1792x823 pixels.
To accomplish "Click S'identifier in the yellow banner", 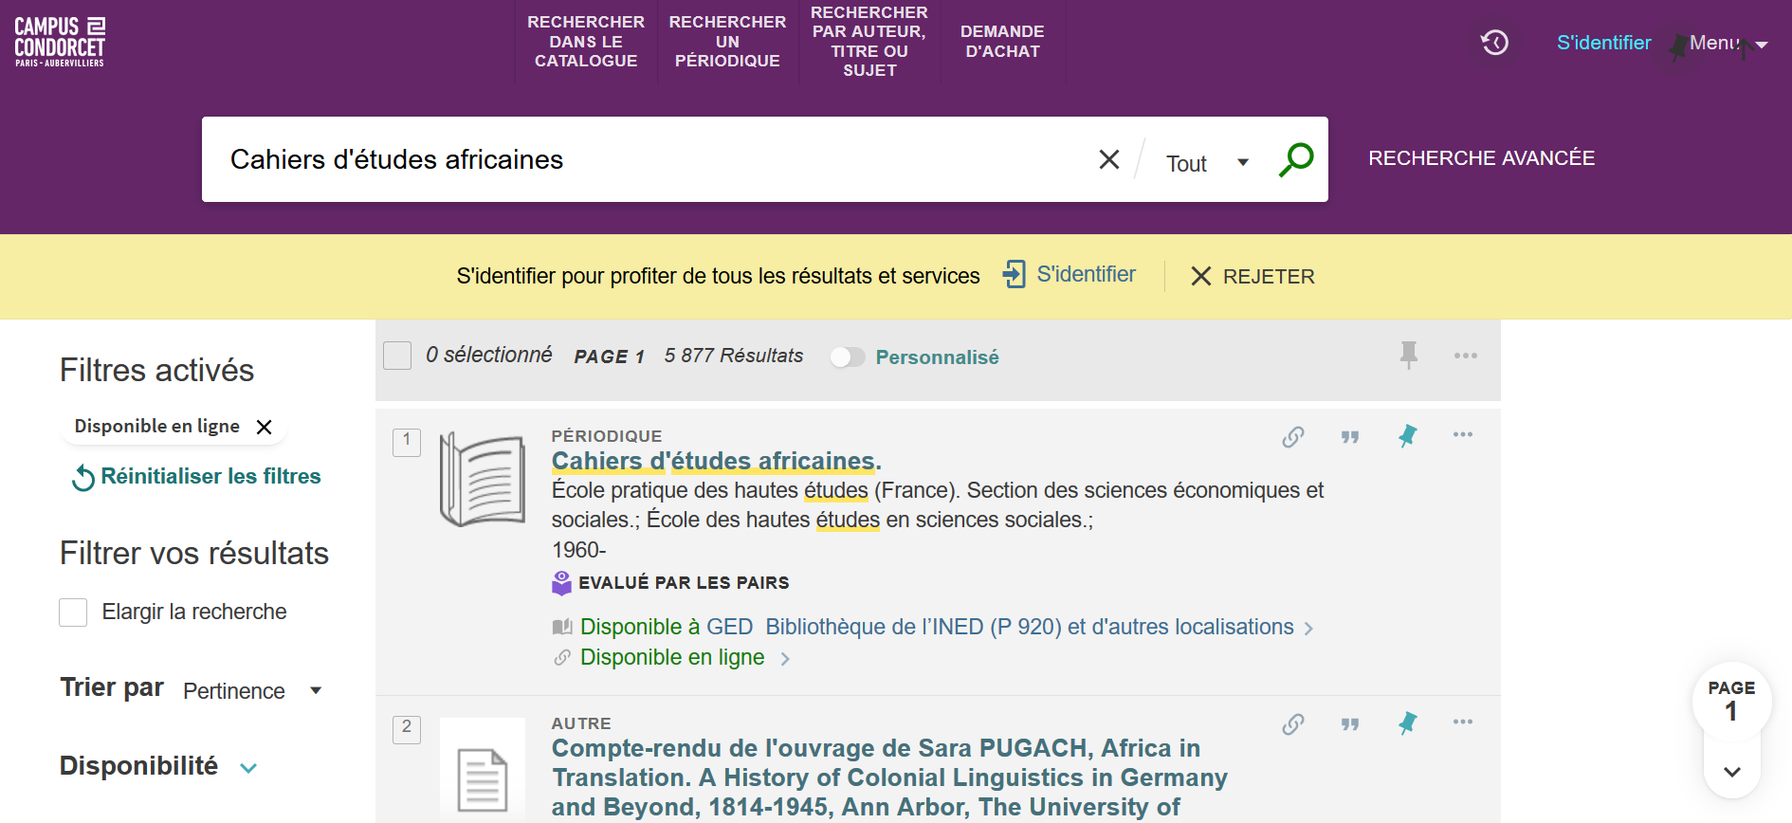I will [1086, 274].
